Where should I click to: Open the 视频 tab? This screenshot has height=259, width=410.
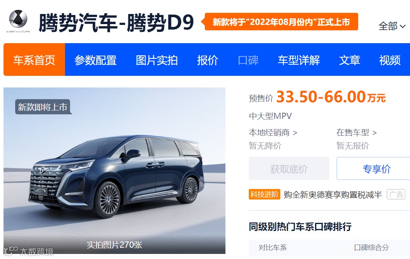pyautogui.click(x=390, y=60)
